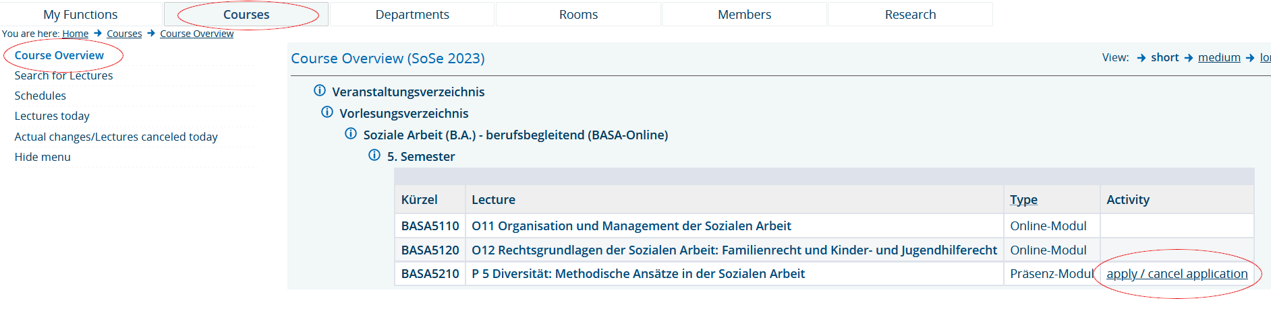Open Search for Lectures in sidebar
The width and height of the screenshot is (1271, 311).
(x=63, y=75)
